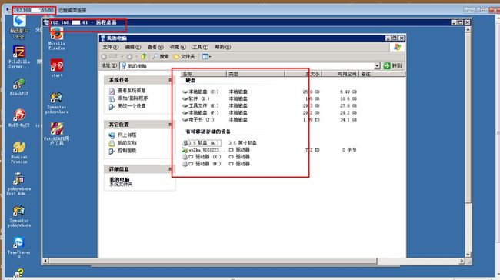
Task: Select CD 驱动器 (M:) item
Action: (202, 164)
